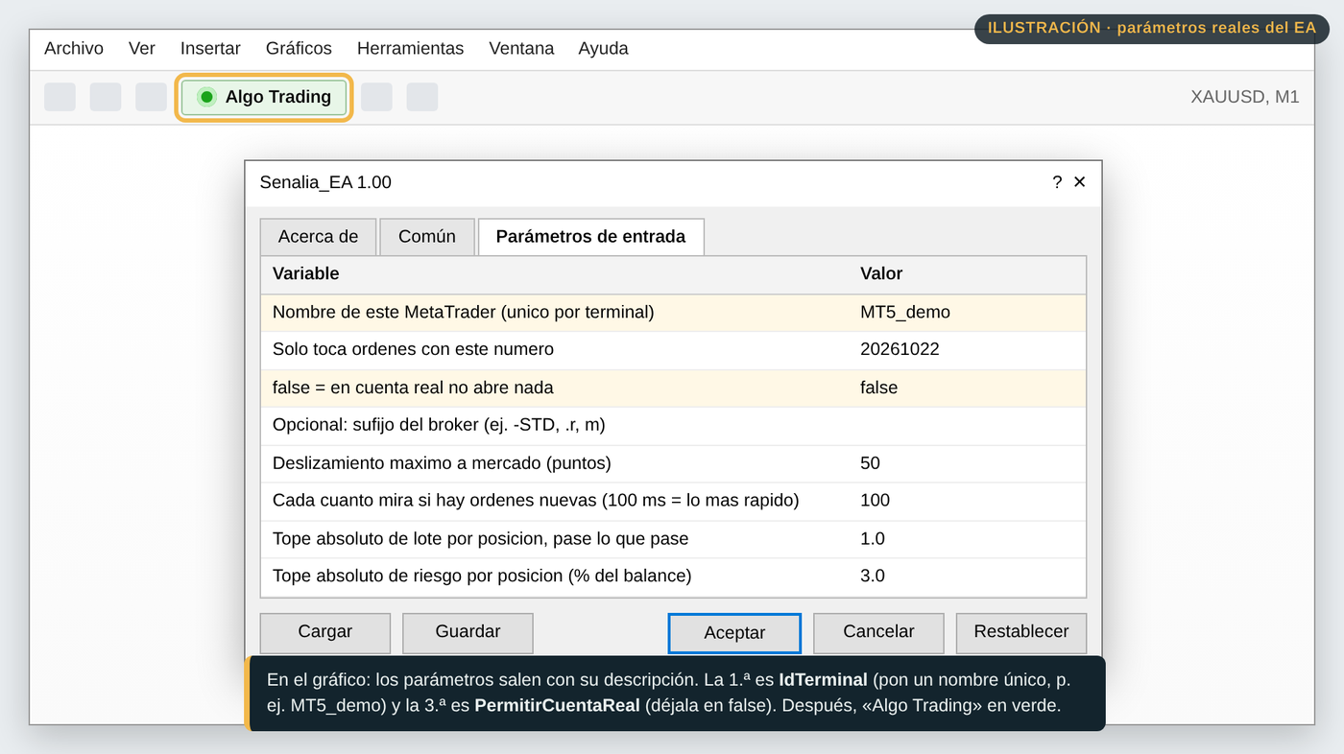This screenshot has height=754, width=1344.
Task: Select 'Cada cuanto mira si hay ordenes nuevas'
Action: [673, 501]
